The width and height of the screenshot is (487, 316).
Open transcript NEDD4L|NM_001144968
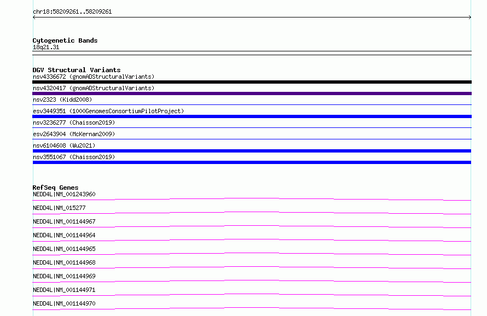(x=64, y=262)
